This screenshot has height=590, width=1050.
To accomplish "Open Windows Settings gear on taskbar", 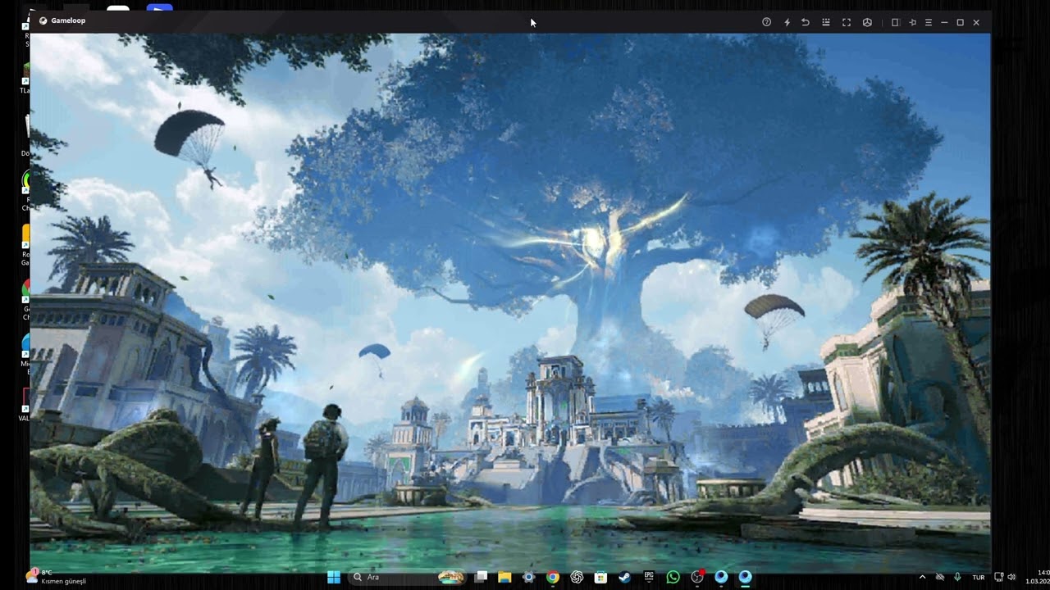I will tap(528, 577).
